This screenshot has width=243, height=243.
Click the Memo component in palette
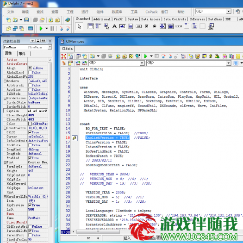click(131, 26)
